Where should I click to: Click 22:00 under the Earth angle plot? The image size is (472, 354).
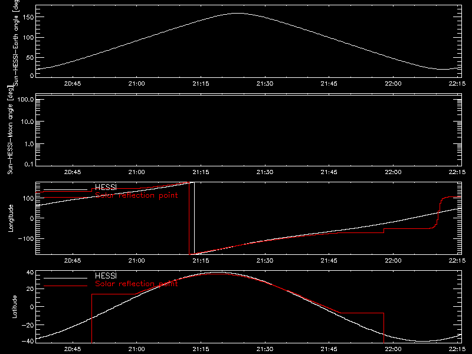(x=393, y=84)
